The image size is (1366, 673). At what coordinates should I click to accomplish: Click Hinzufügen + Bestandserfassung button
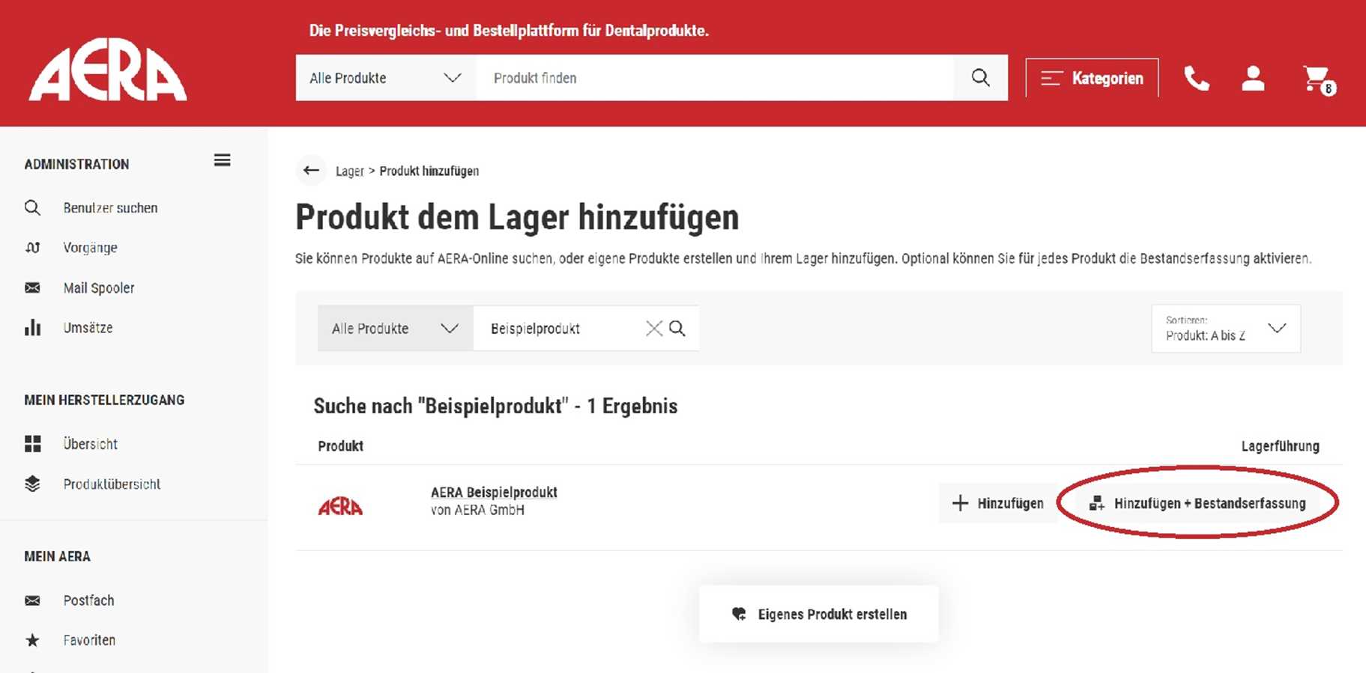1197,503
